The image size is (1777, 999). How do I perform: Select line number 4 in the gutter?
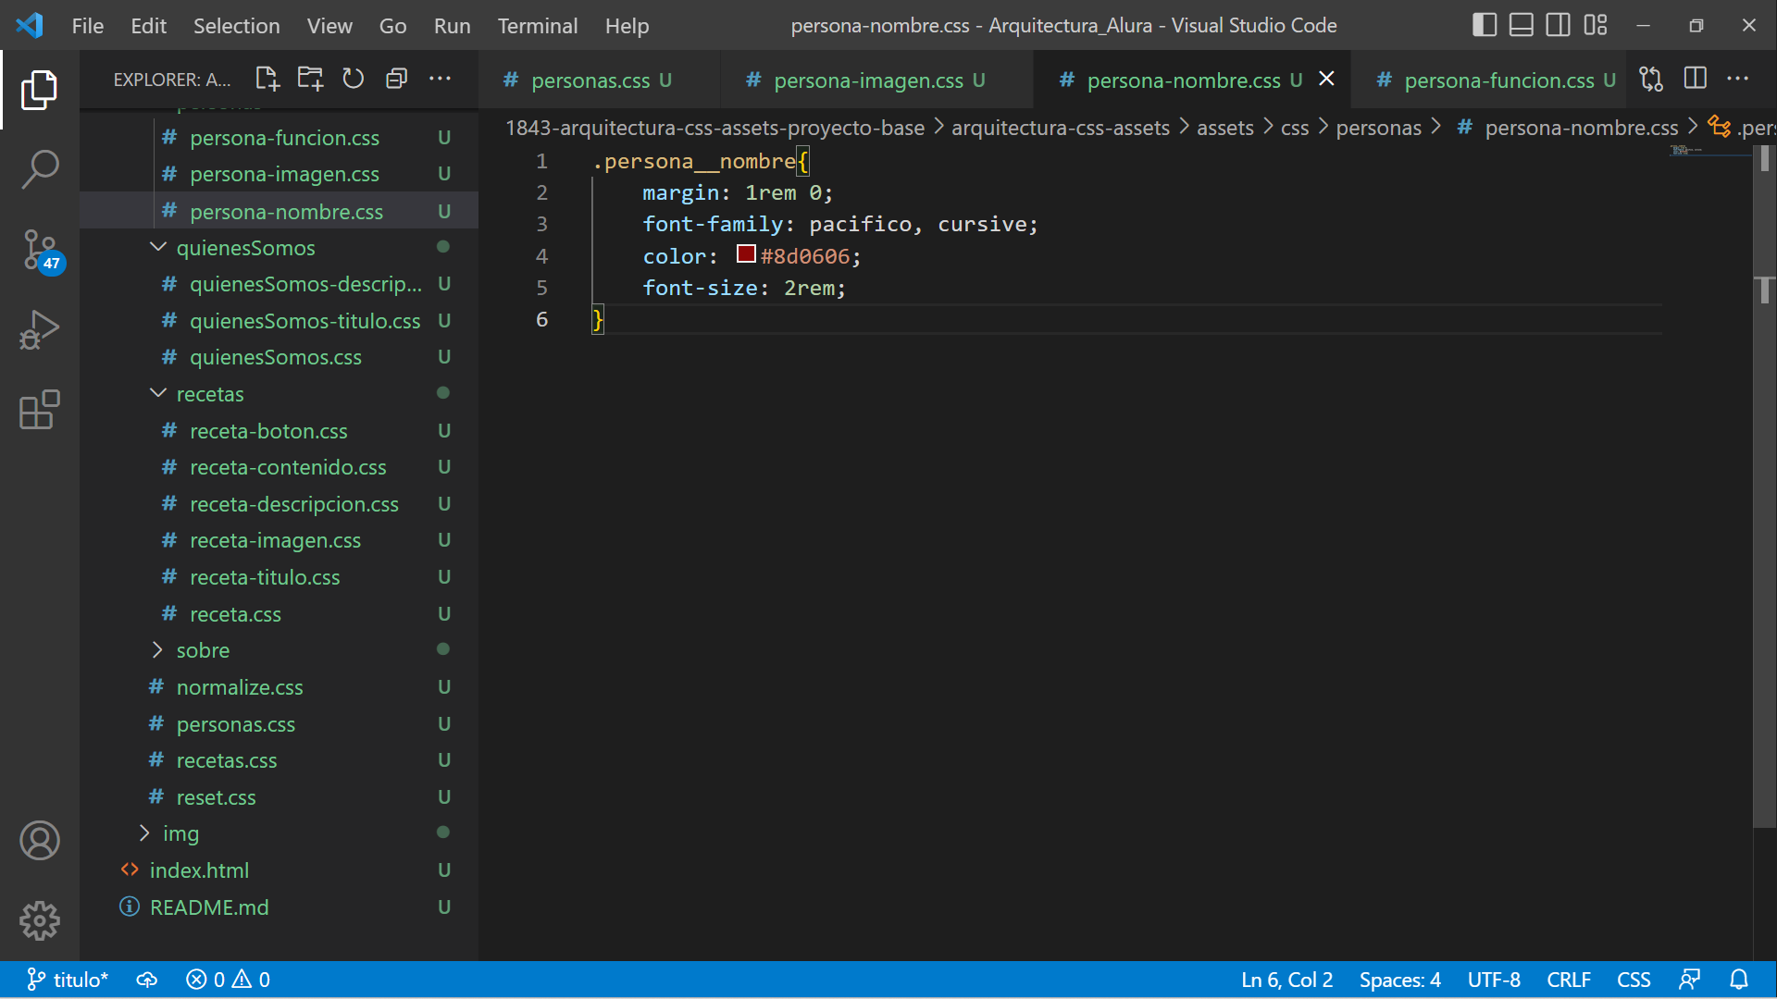click(x=541, y=256)
